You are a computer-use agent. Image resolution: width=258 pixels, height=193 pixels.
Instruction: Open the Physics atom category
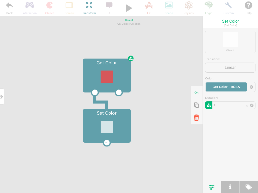(x=188, y=6)
